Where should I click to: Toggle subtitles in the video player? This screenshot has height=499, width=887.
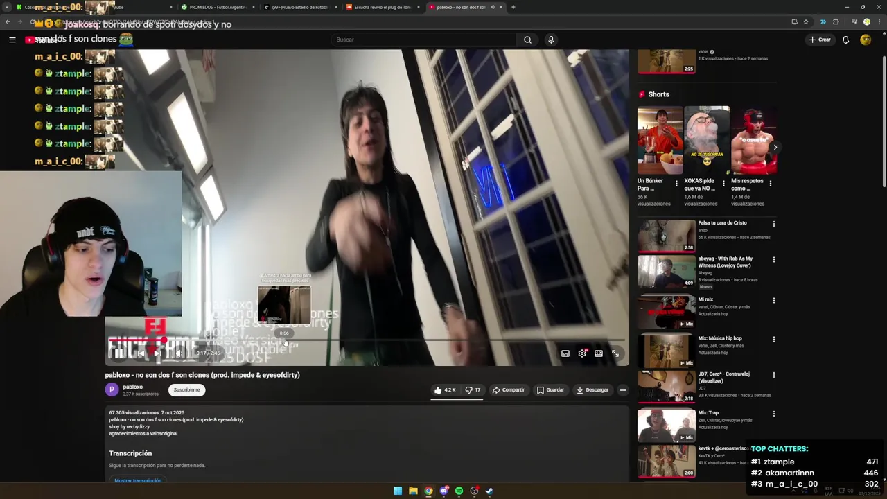click(x=565, y=353)
